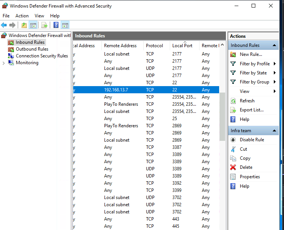
Task: Sort by the Remote Address column header
Action: [x=123, y=46]
